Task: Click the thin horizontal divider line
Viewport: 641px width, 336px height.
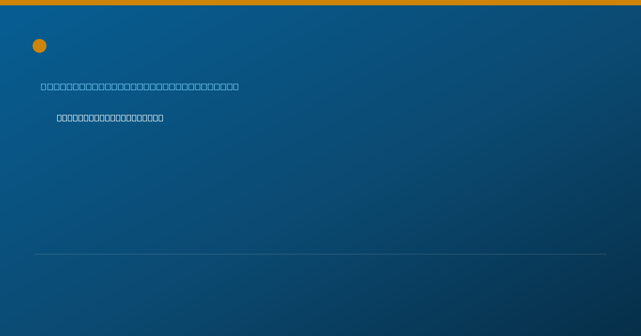Action: (x=320, y=254)
